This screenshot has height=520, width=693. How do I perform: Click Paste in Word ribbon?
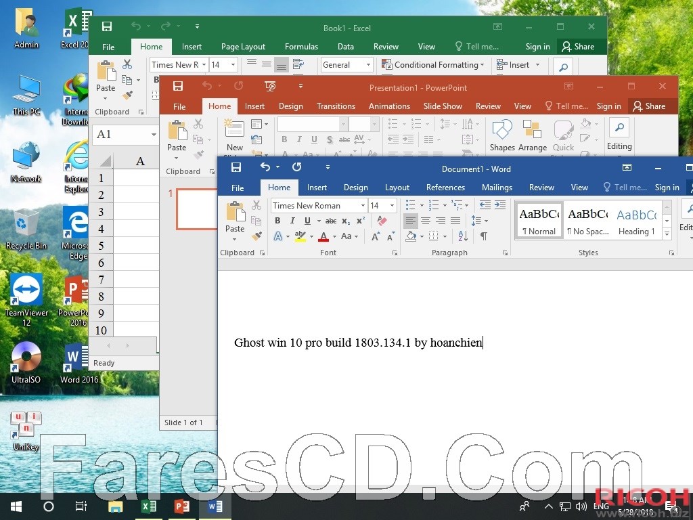coord(235,221)
